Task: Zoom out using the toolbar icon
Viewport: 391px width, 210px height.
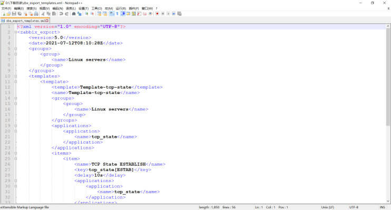Action: pos(92,14)
